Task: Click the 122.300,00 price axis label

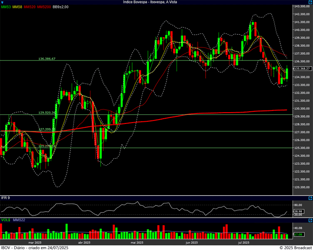Action: [302, 172]
